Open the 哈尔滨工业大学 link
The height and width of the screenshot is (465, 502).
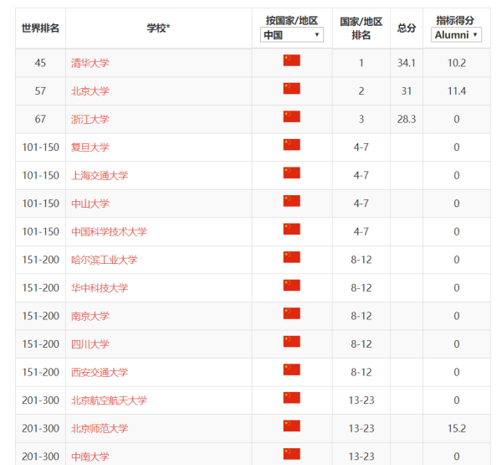pos(104,260)
